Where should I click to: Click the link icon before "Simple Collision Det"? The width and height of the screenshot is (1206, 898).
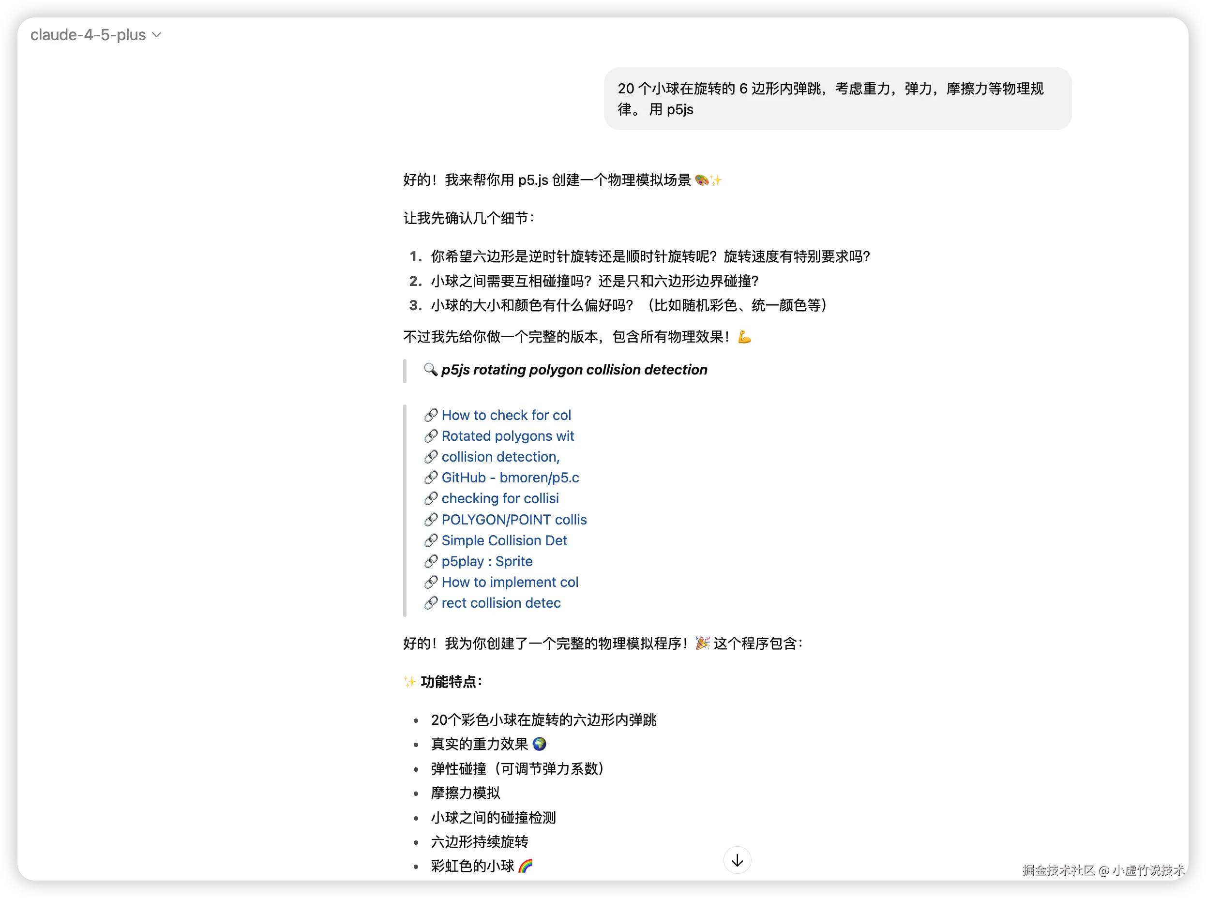[431, 540]
